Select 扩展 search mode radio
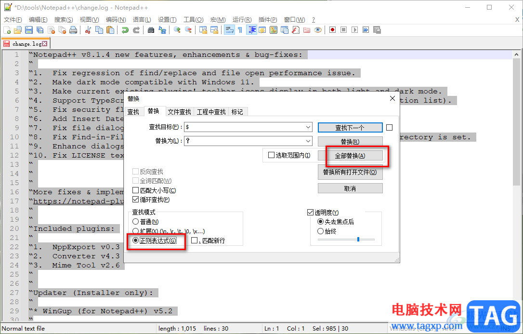 [135, 231]
